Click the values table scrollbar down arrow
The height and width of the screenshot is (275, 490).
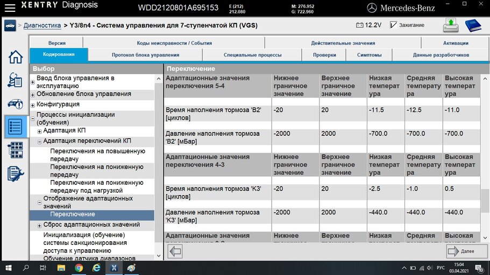point(485,238)
